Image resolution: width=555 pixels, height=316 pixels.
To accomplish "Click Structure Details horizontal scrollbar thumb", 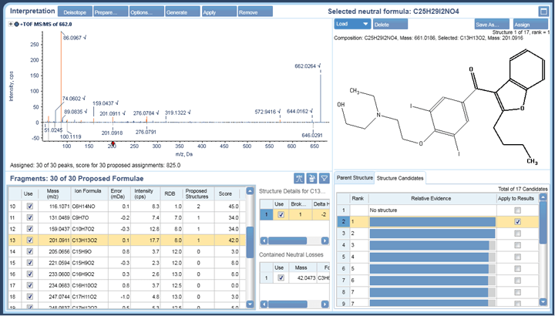I will [287, 241].
